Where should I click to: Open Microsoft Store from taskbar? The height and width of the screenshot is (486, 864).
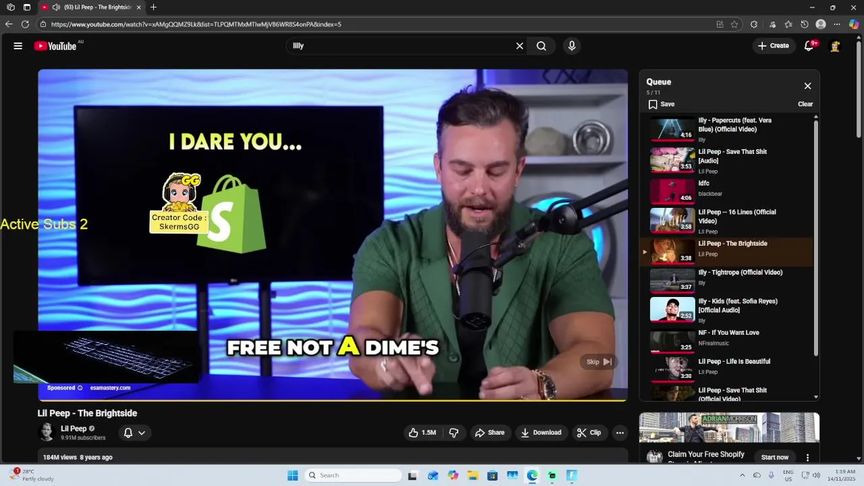(x=492, y=475)
